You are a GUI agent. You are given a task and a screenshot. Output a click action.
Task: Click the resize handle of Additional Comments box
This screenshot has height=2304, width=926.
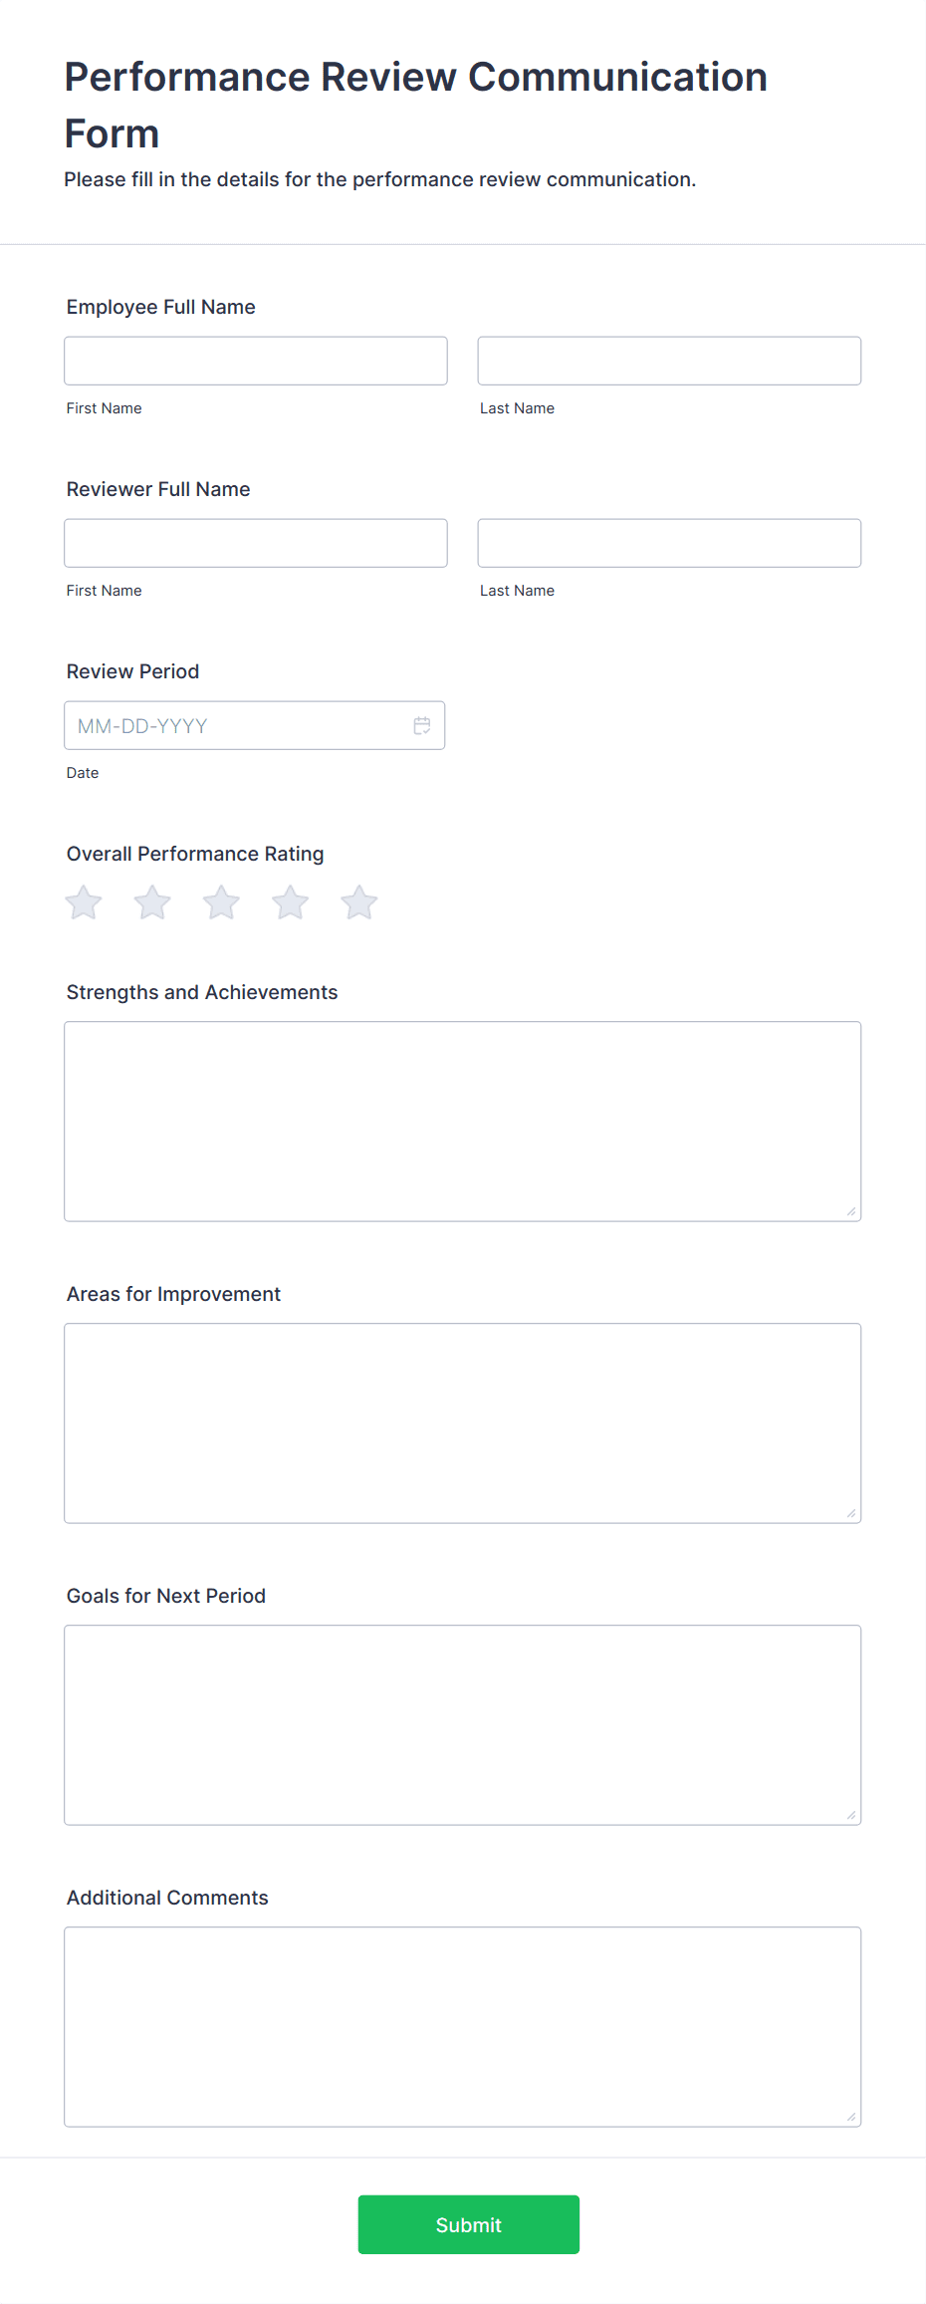pos(851,2117)
